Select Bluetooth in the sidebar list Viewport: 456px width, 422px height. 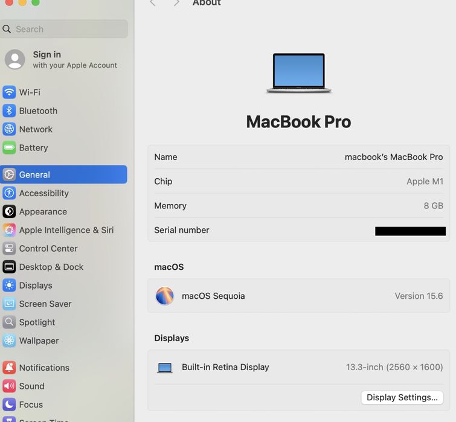click(x=39, y=110)
